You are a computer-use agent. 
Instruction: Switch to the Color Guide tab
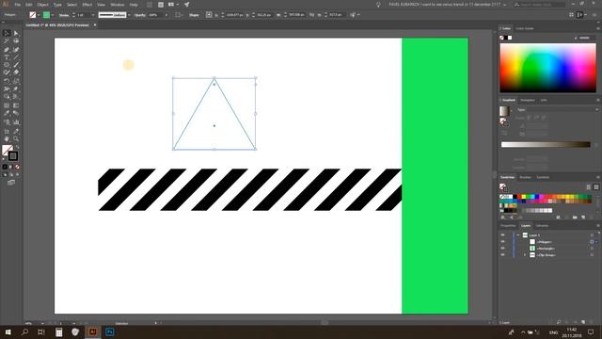(525, 28)
